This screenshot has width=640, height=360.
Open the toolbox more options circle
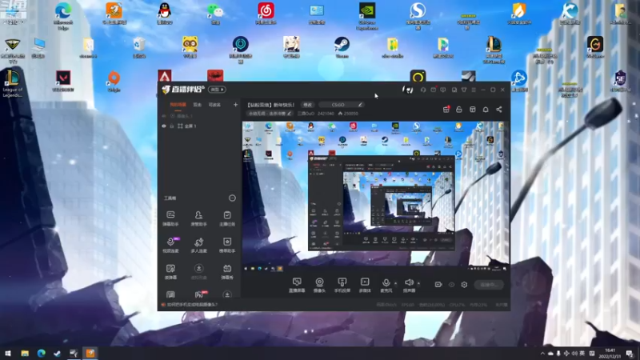232,198
